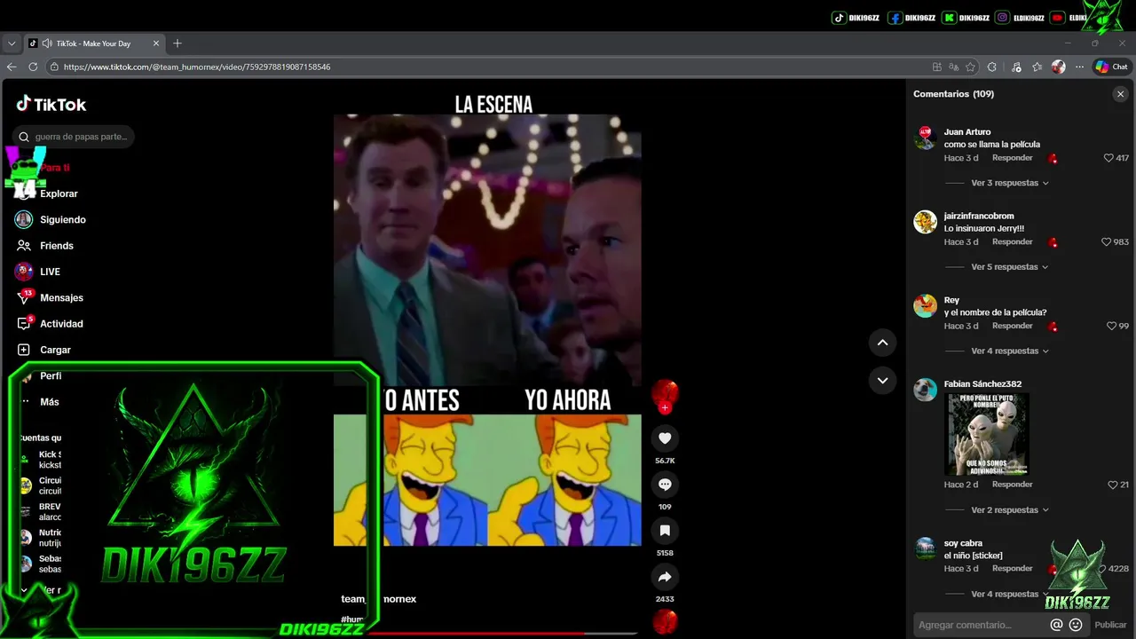Open media control music icon
The width and height of the screenshot is (1136, 639).
click(1016, 67)
